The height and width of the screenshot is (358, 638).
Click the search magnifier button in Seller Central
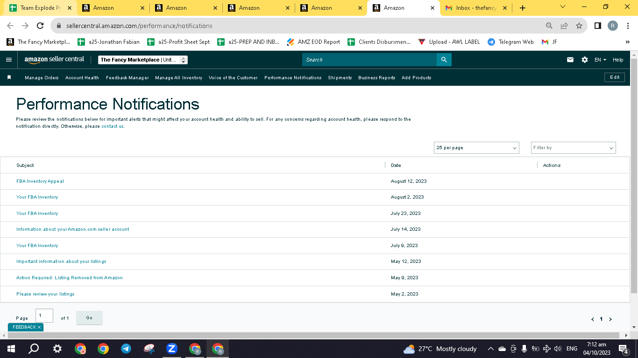point(444,60)
